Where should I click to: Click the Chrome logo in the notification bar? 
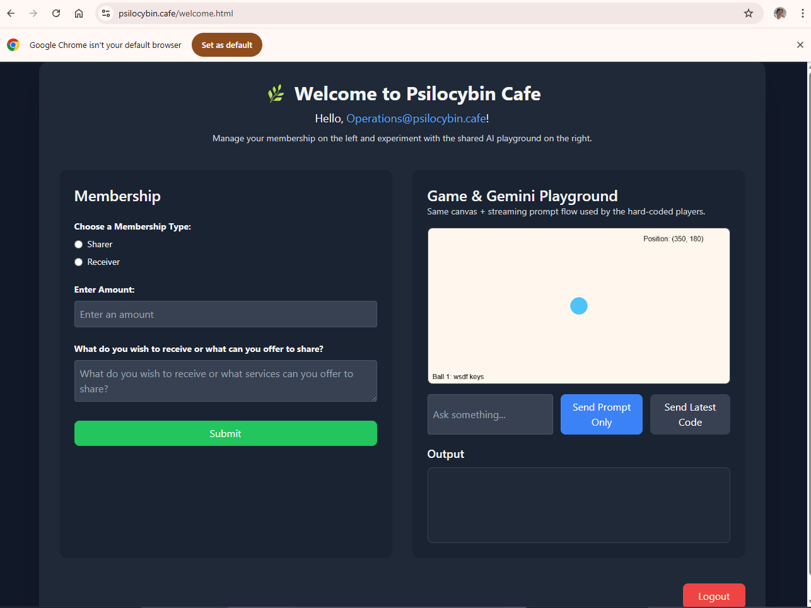13,44
